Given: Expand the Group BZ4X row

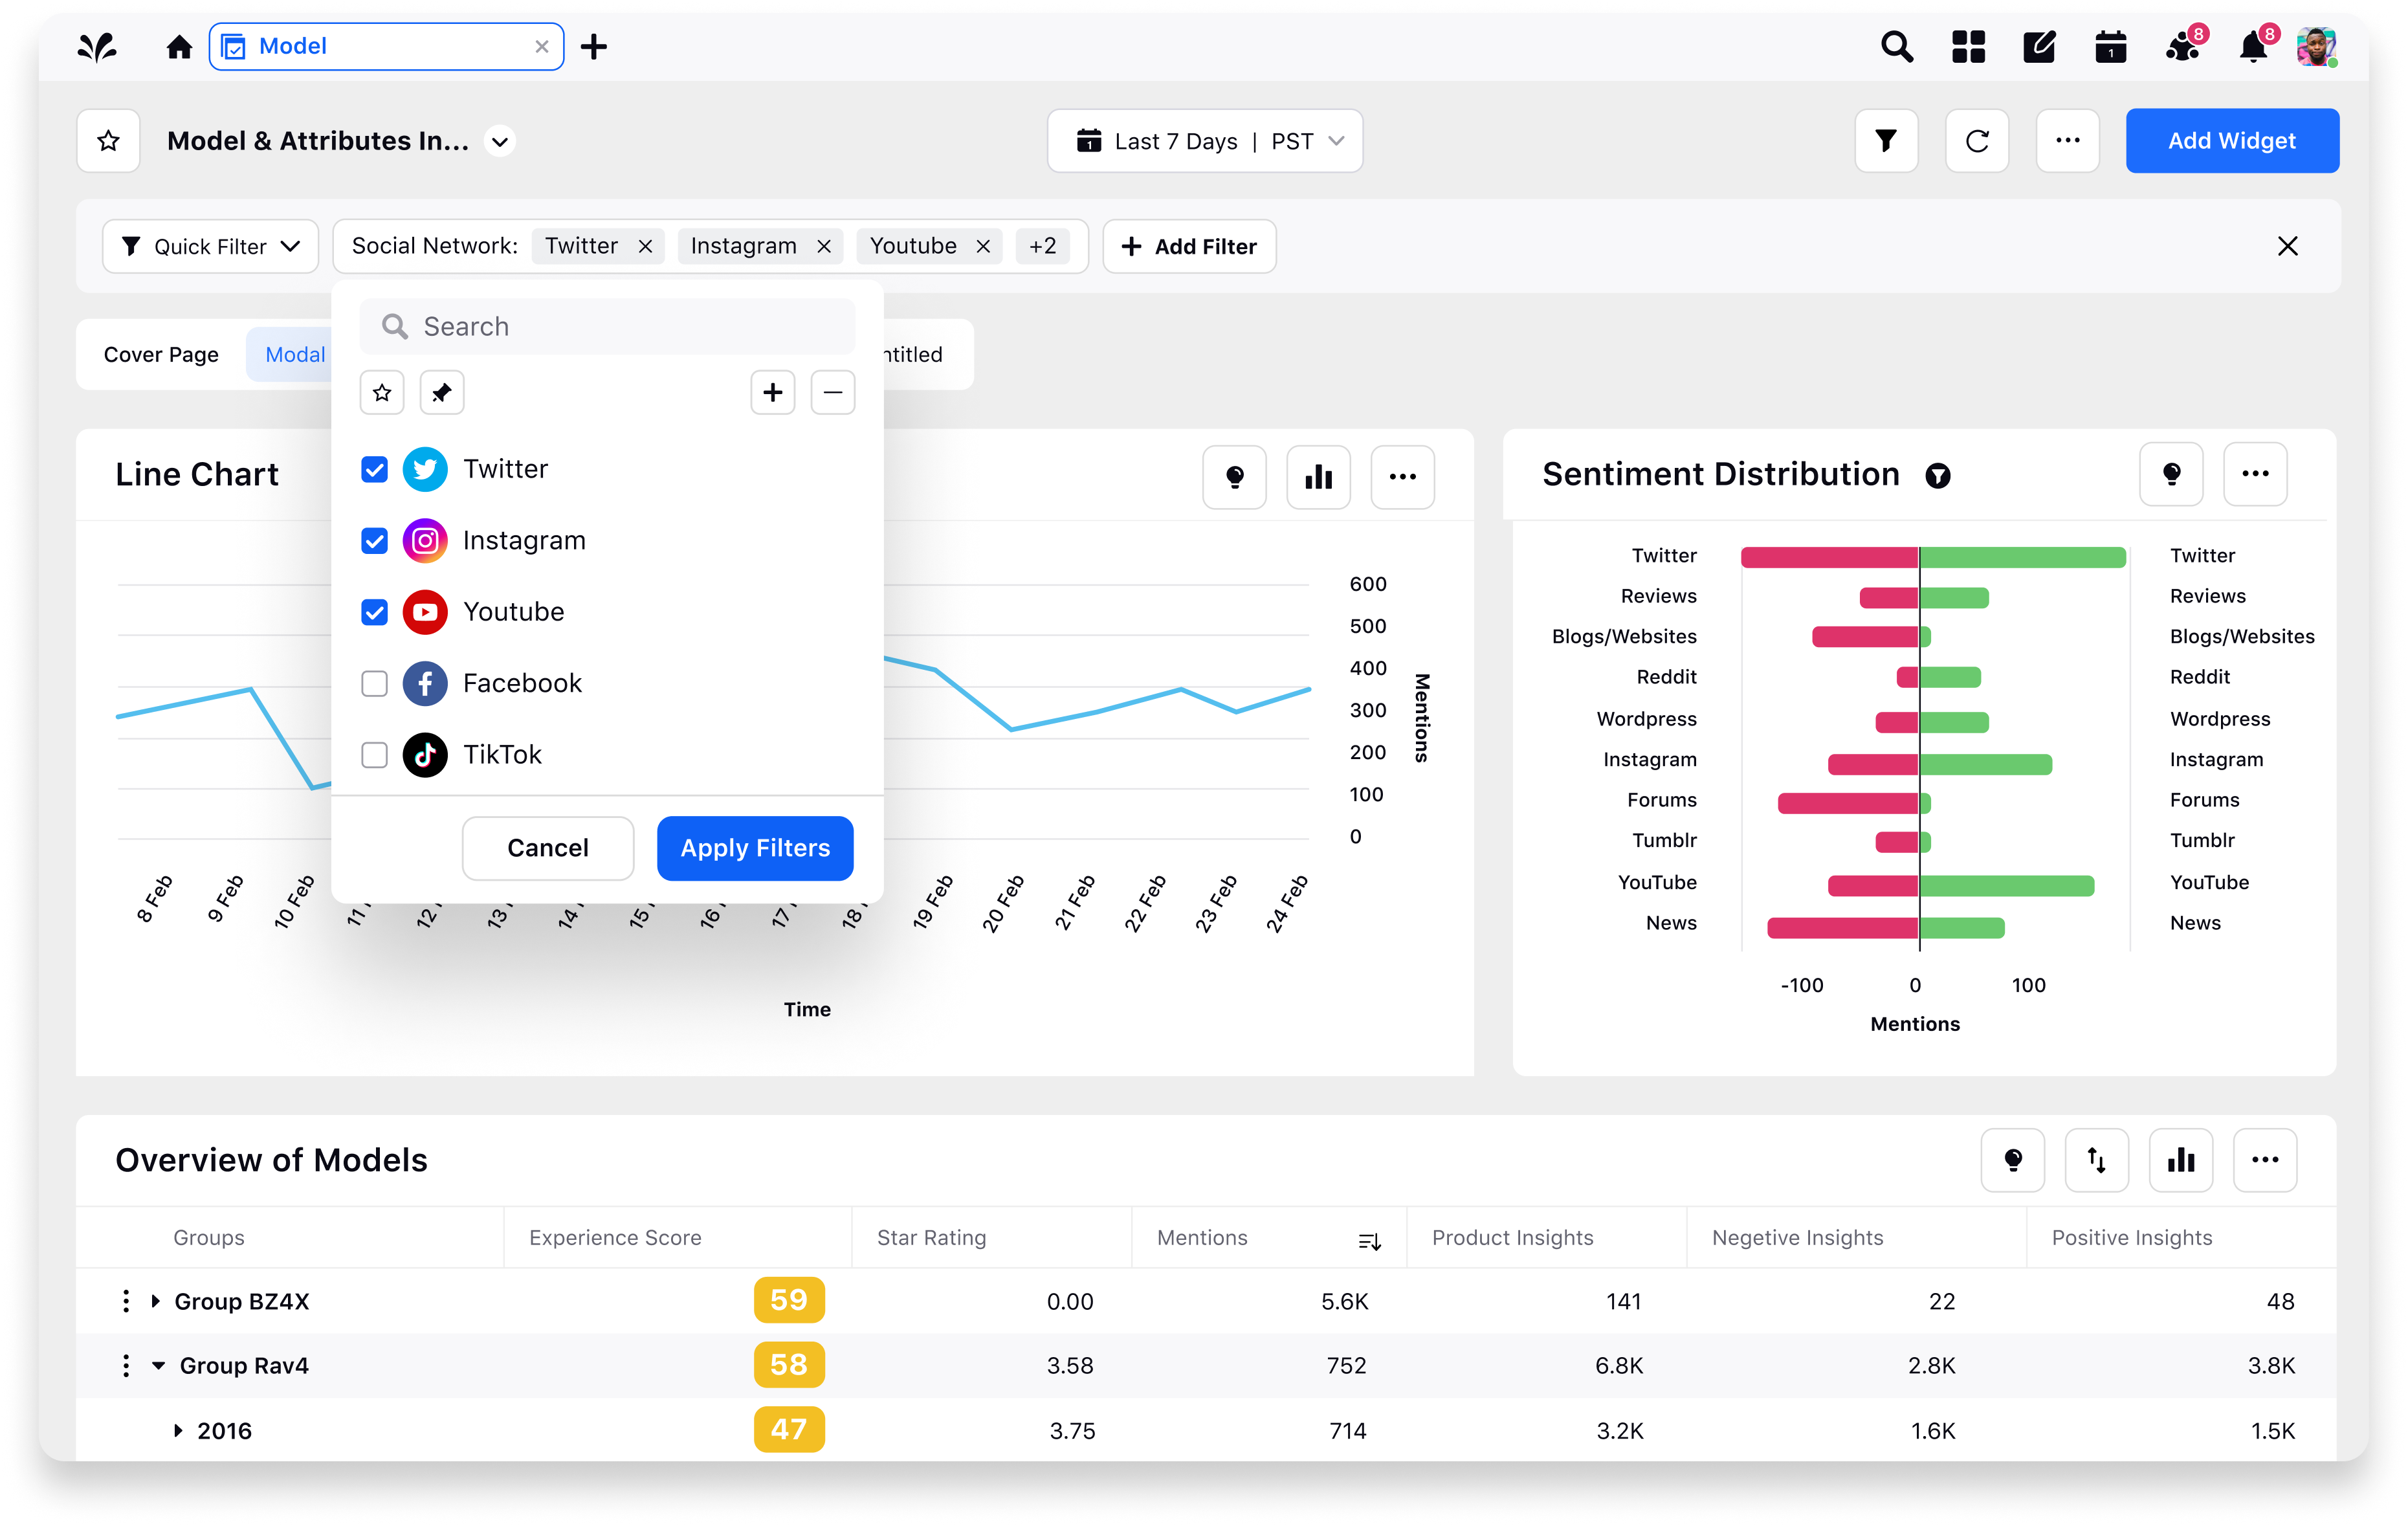Looking at the screenshot, I should click(x=156, y=1301).
